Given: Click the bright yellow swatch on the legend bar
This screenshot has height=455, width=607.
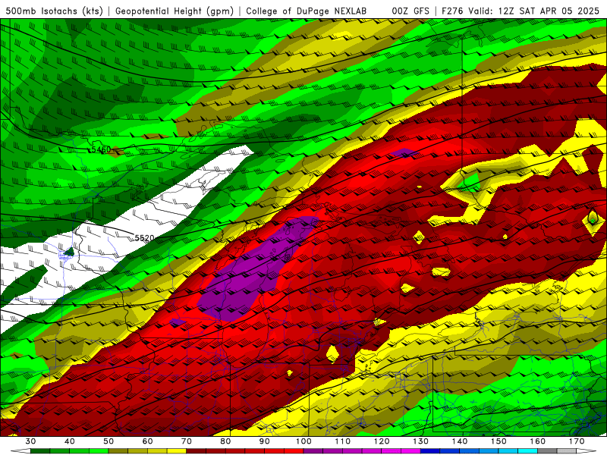Looking at the screenshot, I should coord(177,451).
